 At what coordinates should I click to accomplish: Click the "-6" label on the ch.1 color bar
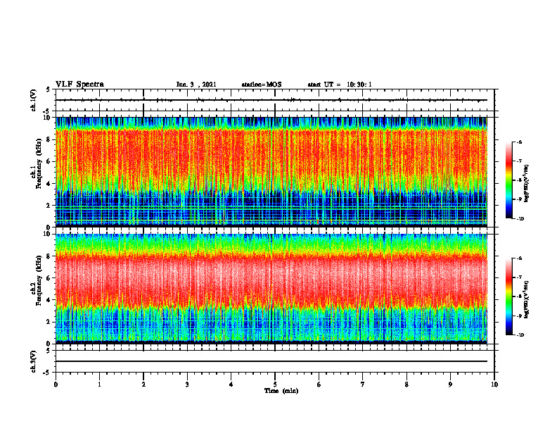[x=520, y=142]
